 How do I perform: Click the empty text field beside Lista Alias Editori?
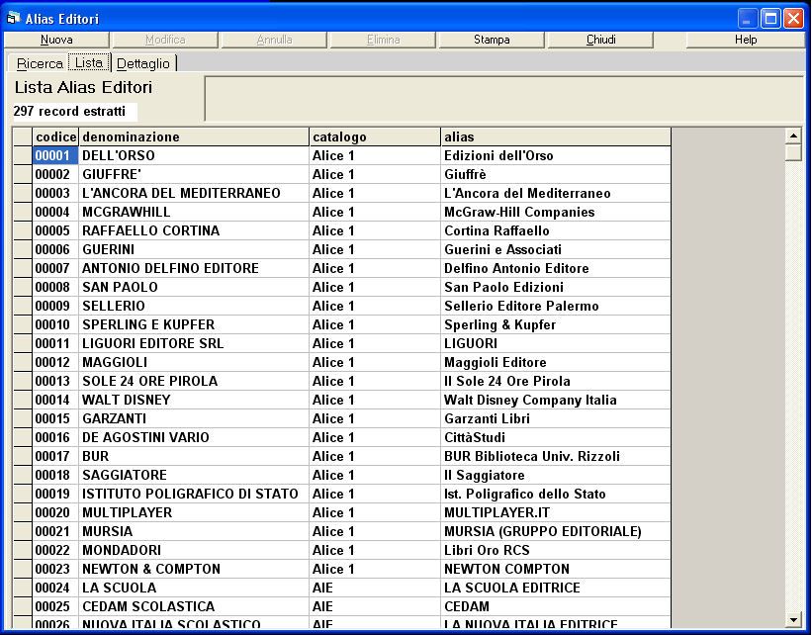tap(504, 98)
